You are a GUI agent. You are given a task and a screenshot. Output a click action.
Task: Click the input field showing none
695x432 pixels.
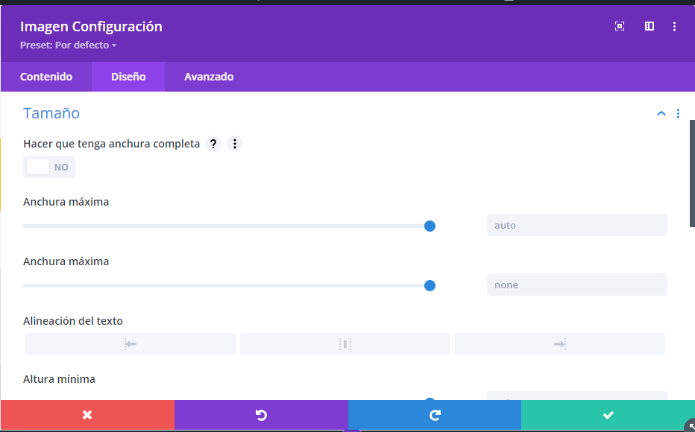click(576, 285)
